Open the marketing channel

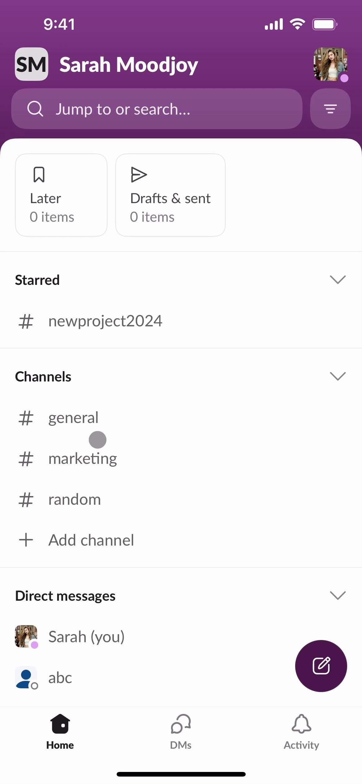[x=83, y=459]
